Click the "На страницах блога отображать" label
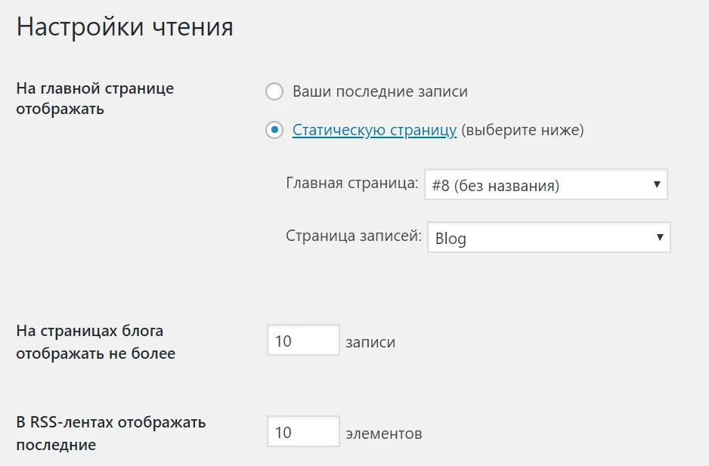The height and width of the screenshot is (466, 709). coord(95,342)
